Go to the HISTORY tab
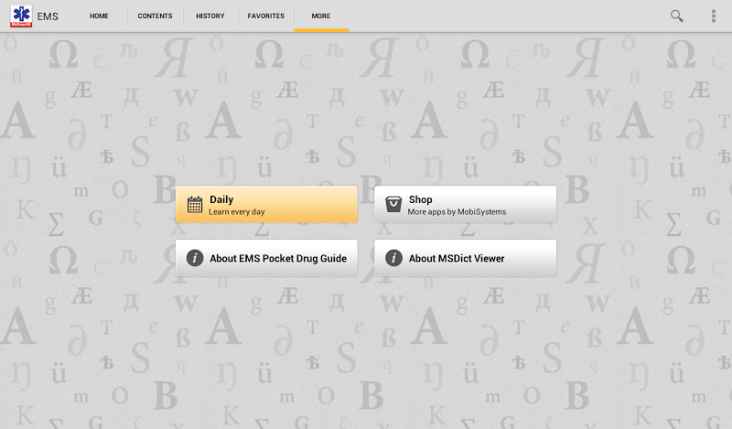This screenshot has height=429, width=732. click(x=210, y=16)
